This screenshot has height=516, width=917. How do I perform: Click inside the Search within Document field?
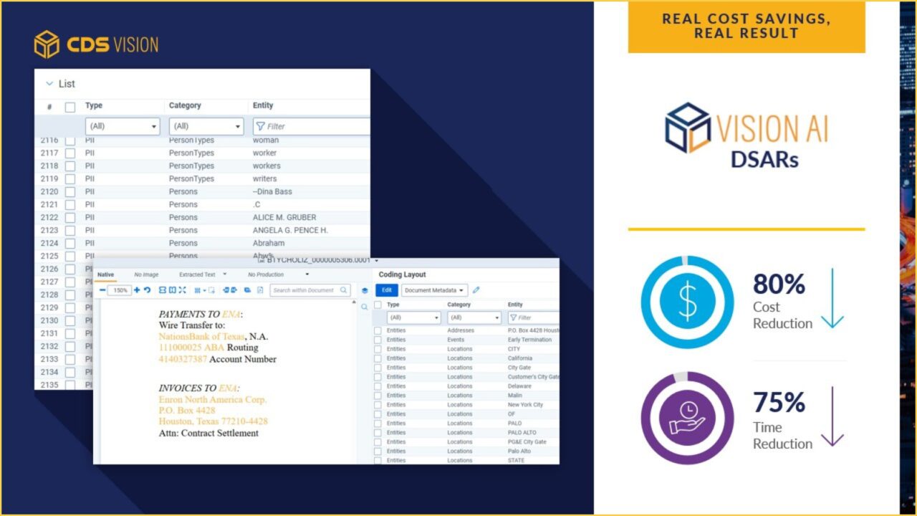tap(308, 290)
